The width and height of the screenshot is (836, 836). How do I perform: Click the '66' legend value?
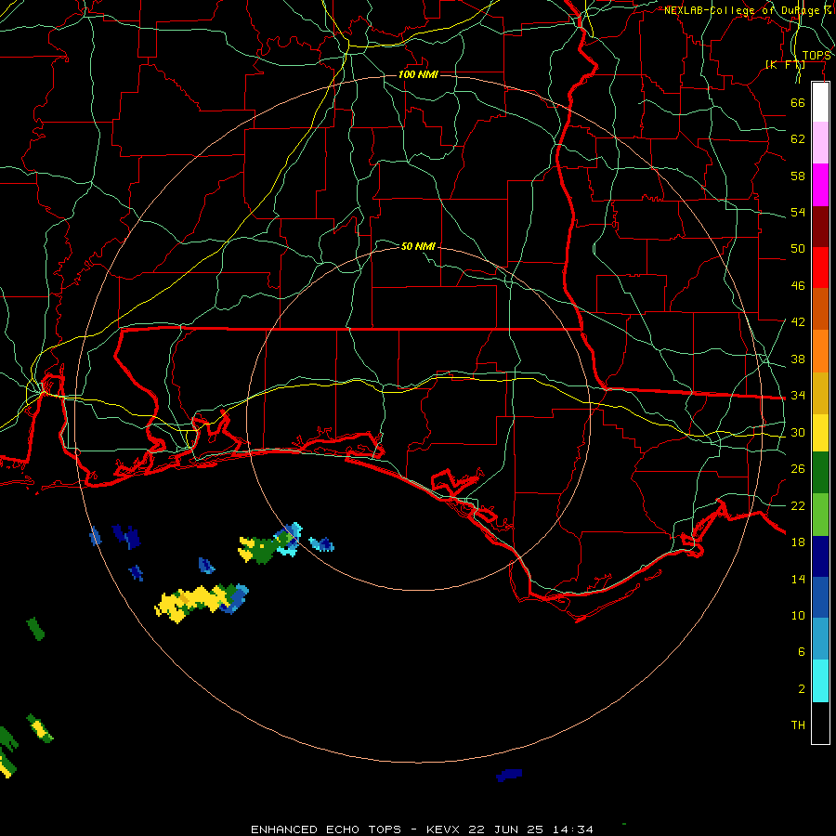click(798, 102)
